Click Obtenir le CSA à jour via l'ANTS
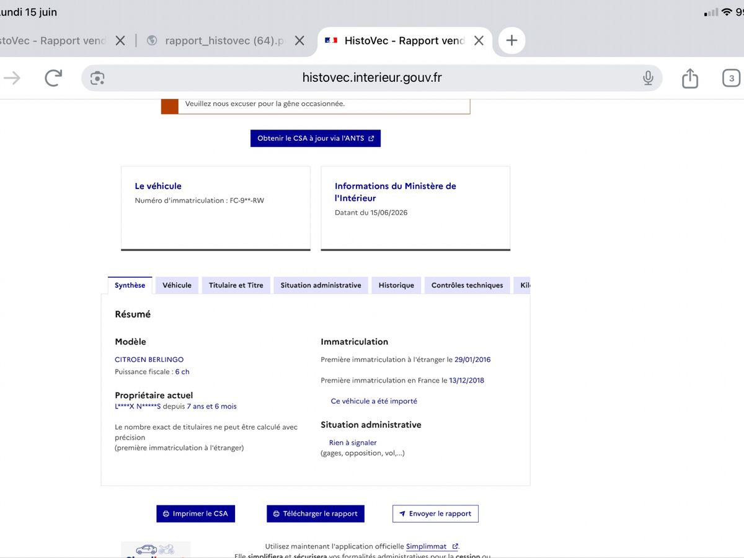744x558 pixels. (316, 138)
